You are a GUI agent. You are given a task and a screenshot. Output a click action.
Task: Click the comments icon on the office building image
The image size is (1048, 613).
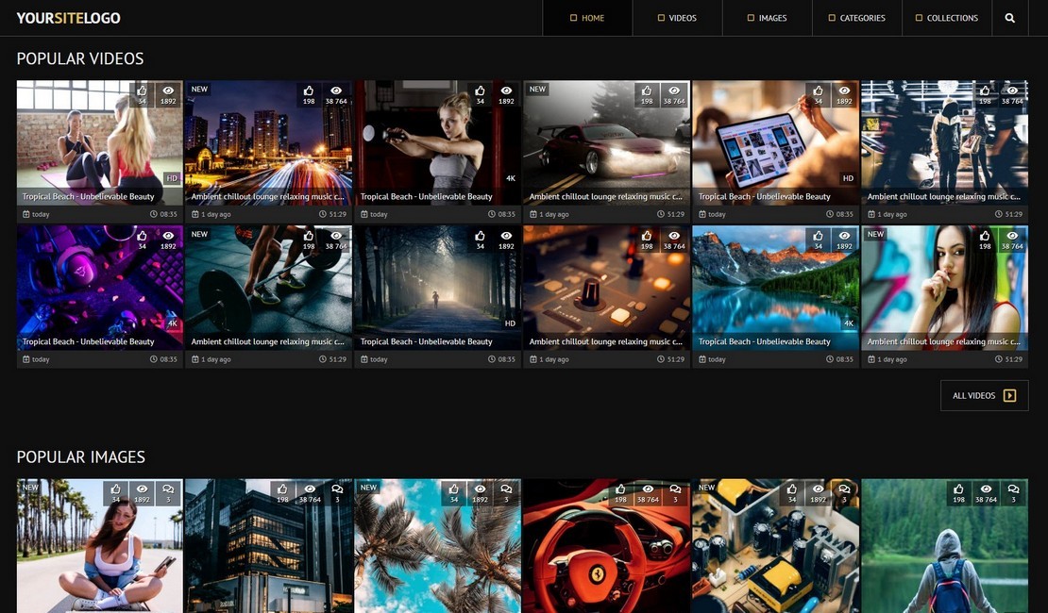337,489
